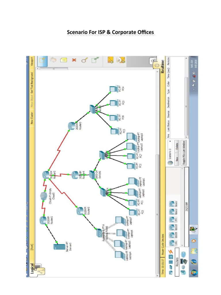
Task: Click the Switch1 2950-24 switch
Action: click(92, 175)
